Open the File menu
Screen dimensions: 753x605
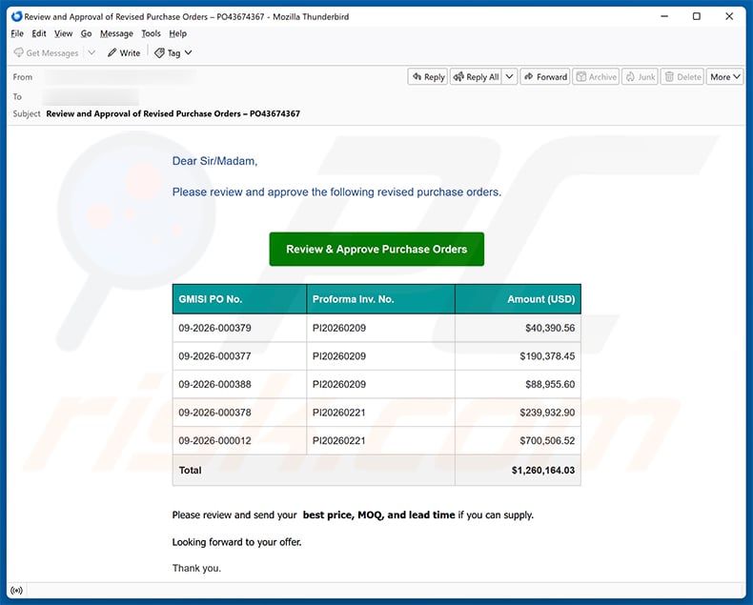[x=17, y=33]
